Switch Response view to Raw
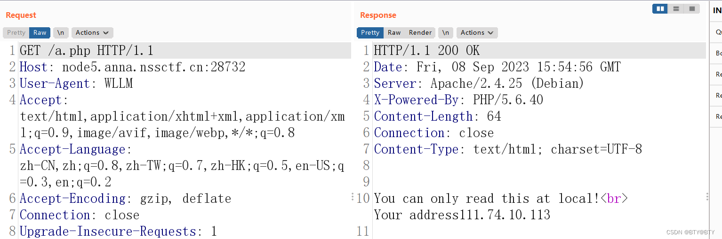The width and height of the screenshot is (722, 239). [394, 32]
